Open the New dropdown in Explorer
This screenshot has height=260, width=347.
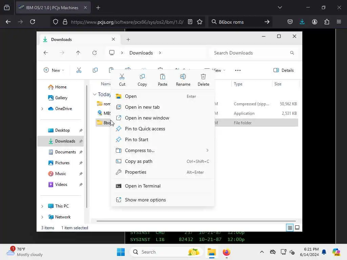(x=54, y=70)
